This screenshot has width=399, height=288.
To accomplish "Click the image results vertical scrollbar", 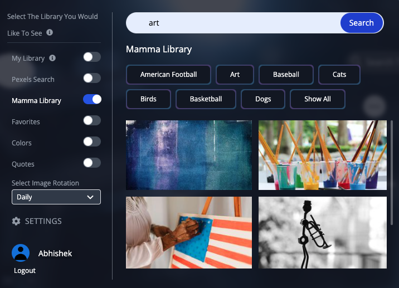I will [x=392, y=173].
